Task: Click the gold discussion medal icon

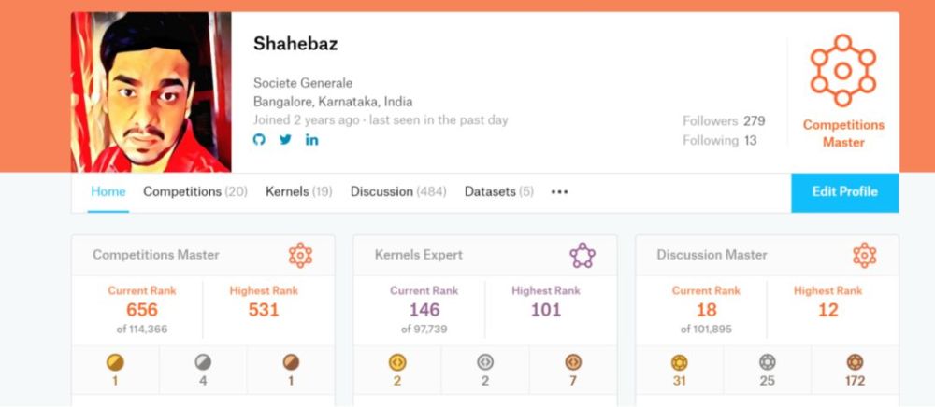Action: coord(679,362)
